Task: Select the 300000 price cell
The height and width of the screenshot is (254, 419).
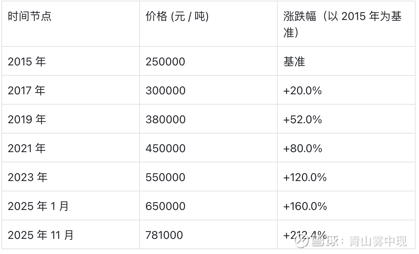Action: [165, 91]
